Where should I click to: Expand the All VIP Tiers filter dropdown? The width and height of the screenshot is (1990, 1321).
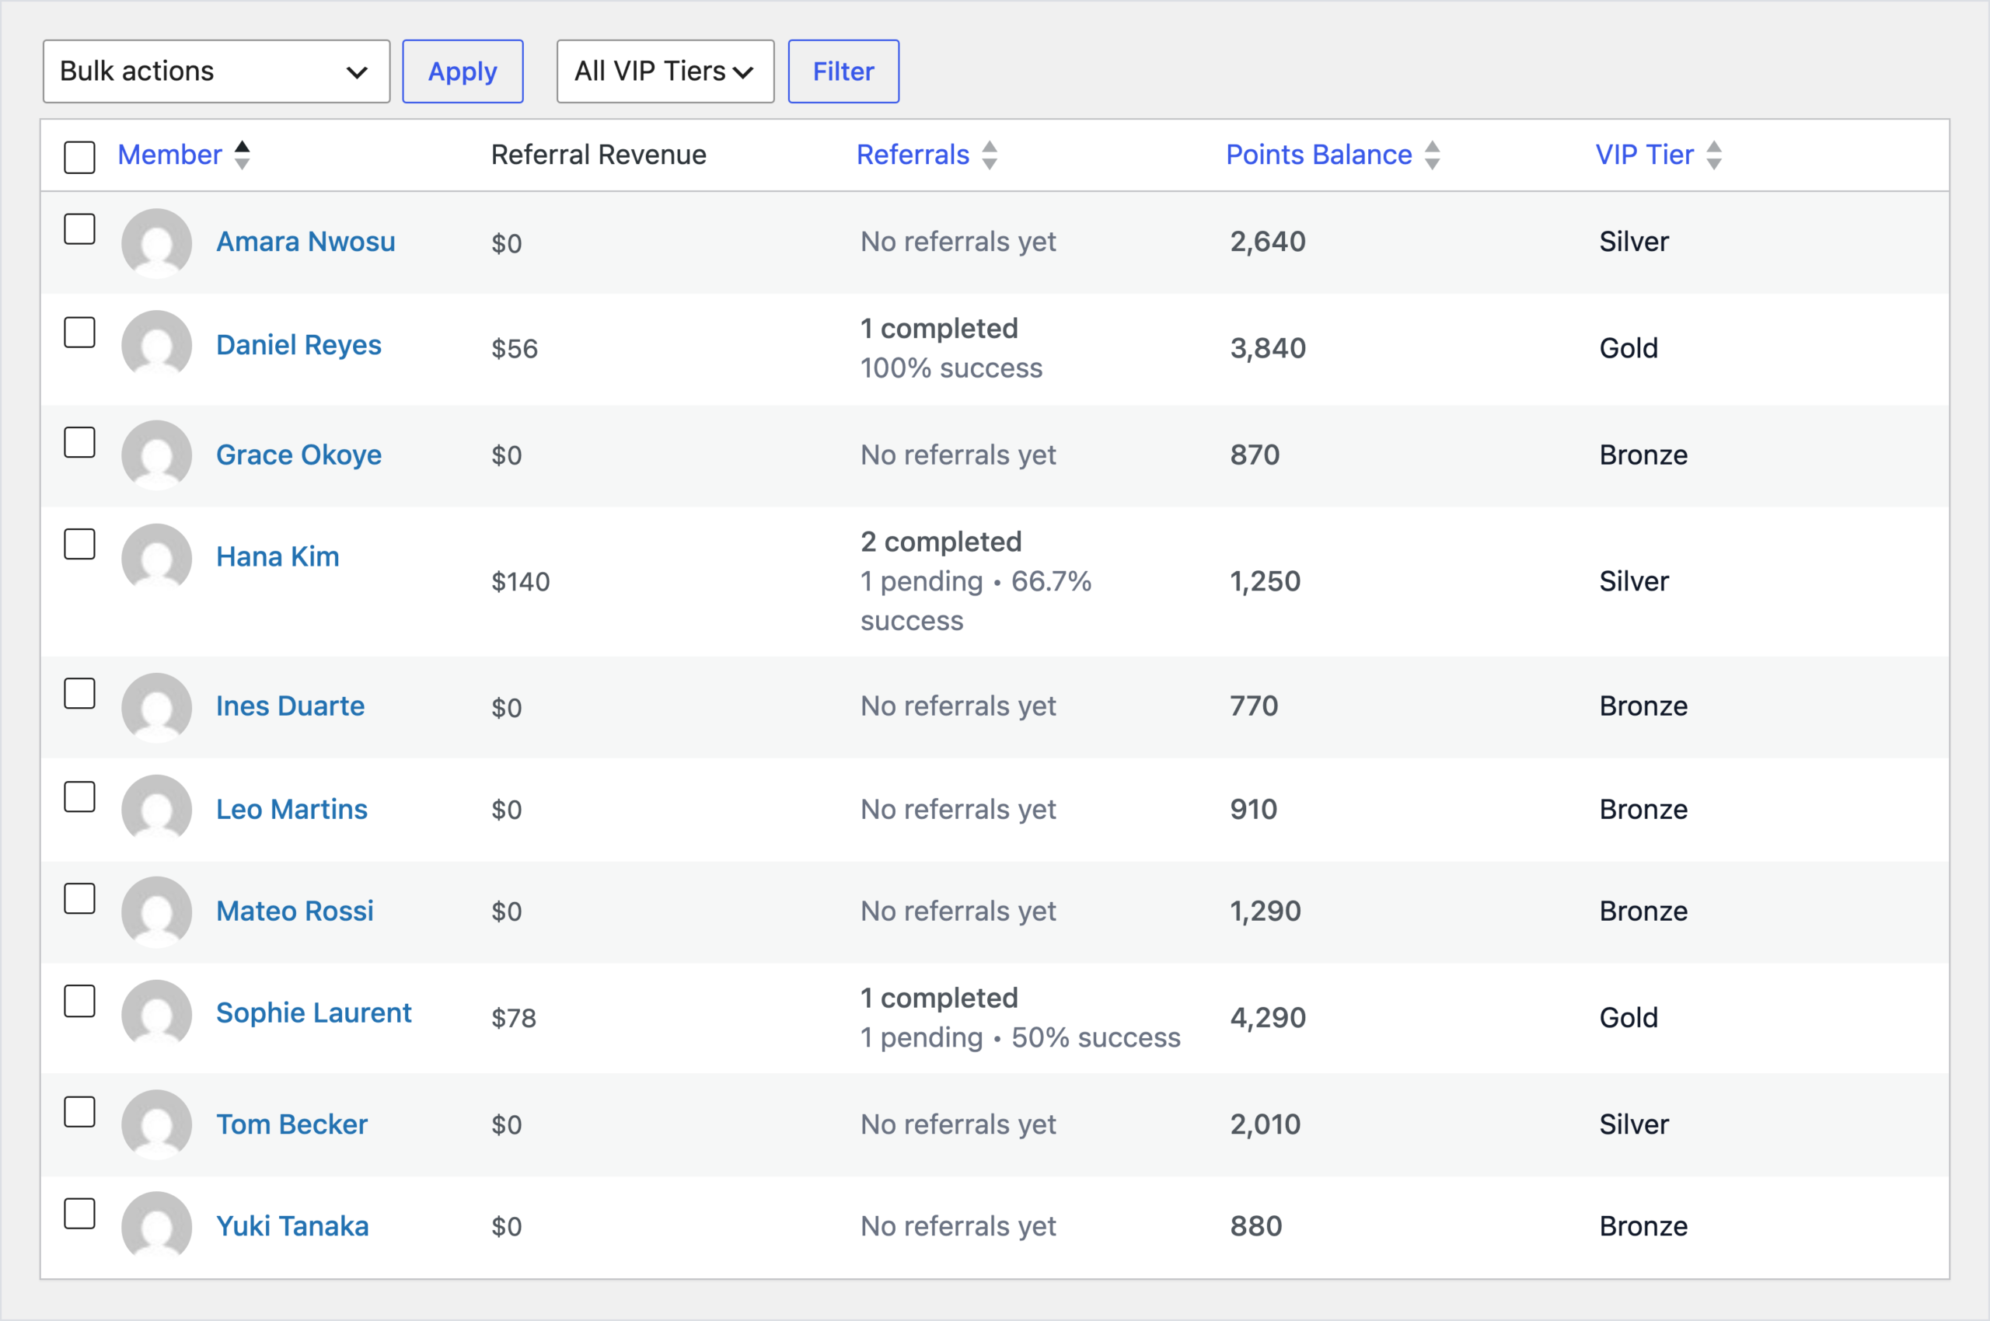click(x=665, y=71)
